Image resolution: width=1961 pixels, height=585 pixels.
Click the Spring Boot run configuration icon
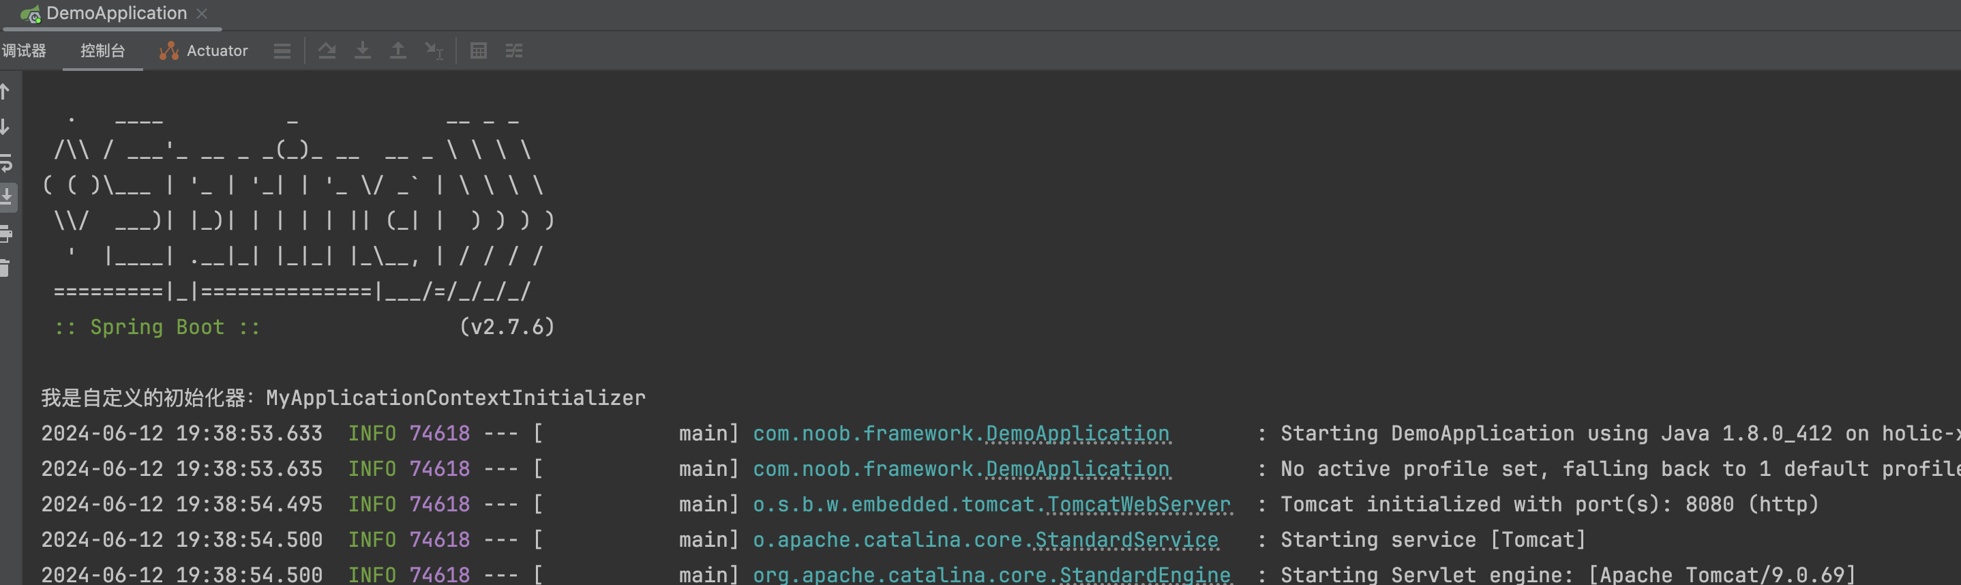(x=31, y=14)
